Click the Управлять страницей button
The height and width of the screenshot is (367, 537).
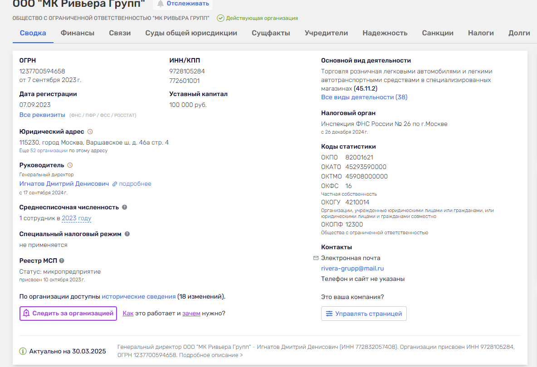point(364,314)
